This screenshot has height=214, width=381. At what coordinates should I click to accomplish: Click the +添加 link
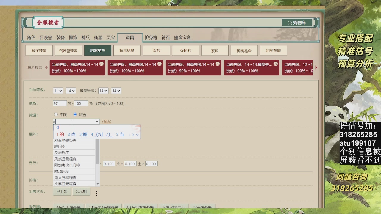(x=106, y=122)
